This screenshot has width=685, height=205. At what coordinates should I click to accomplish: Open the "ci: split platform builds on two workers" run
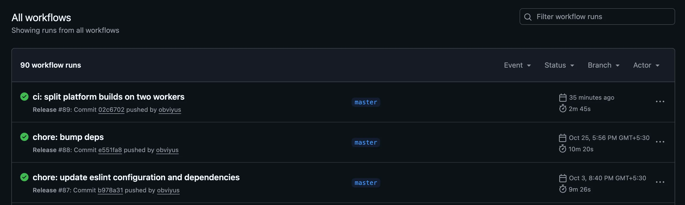(x=108, y=97)
